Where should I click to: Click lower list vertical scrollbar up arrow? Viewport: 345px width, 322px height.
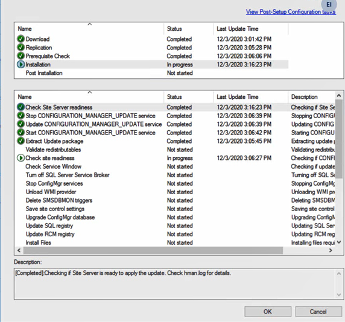339,96
